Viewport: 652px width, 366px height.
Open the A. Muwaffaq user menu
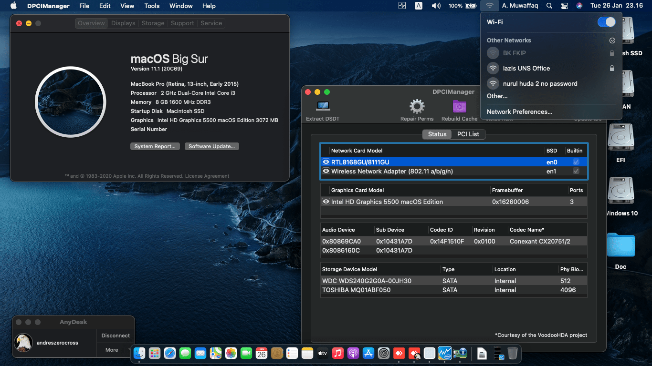520,6
